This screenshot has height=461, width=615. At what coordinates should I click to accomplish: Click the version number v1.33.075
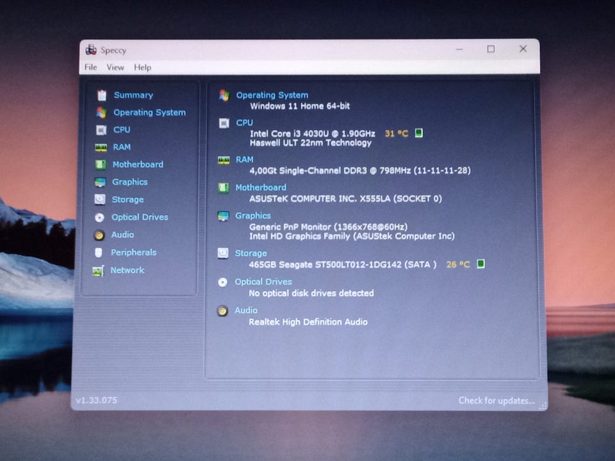point(96,400)
